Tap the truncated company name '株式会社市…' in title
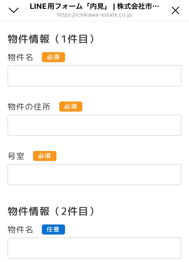189x262 pixels. pos(138,7)
